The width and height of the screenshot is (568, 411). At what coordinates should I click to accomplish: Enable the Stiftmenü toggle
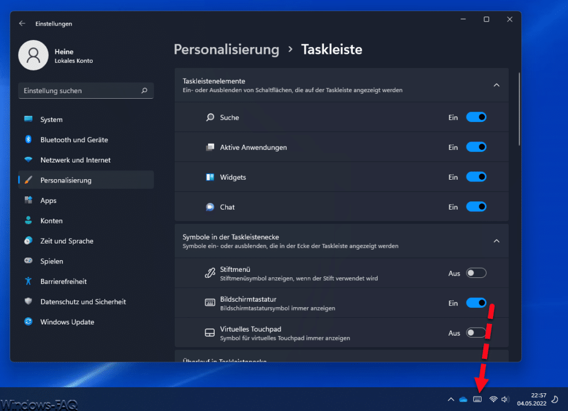click(476, 273)
